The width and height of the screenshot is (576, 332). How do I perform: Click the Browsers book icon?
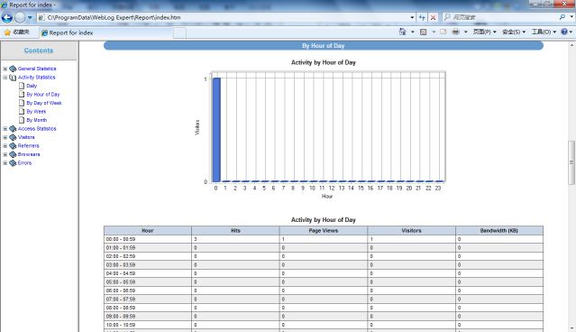click(13, 154)
